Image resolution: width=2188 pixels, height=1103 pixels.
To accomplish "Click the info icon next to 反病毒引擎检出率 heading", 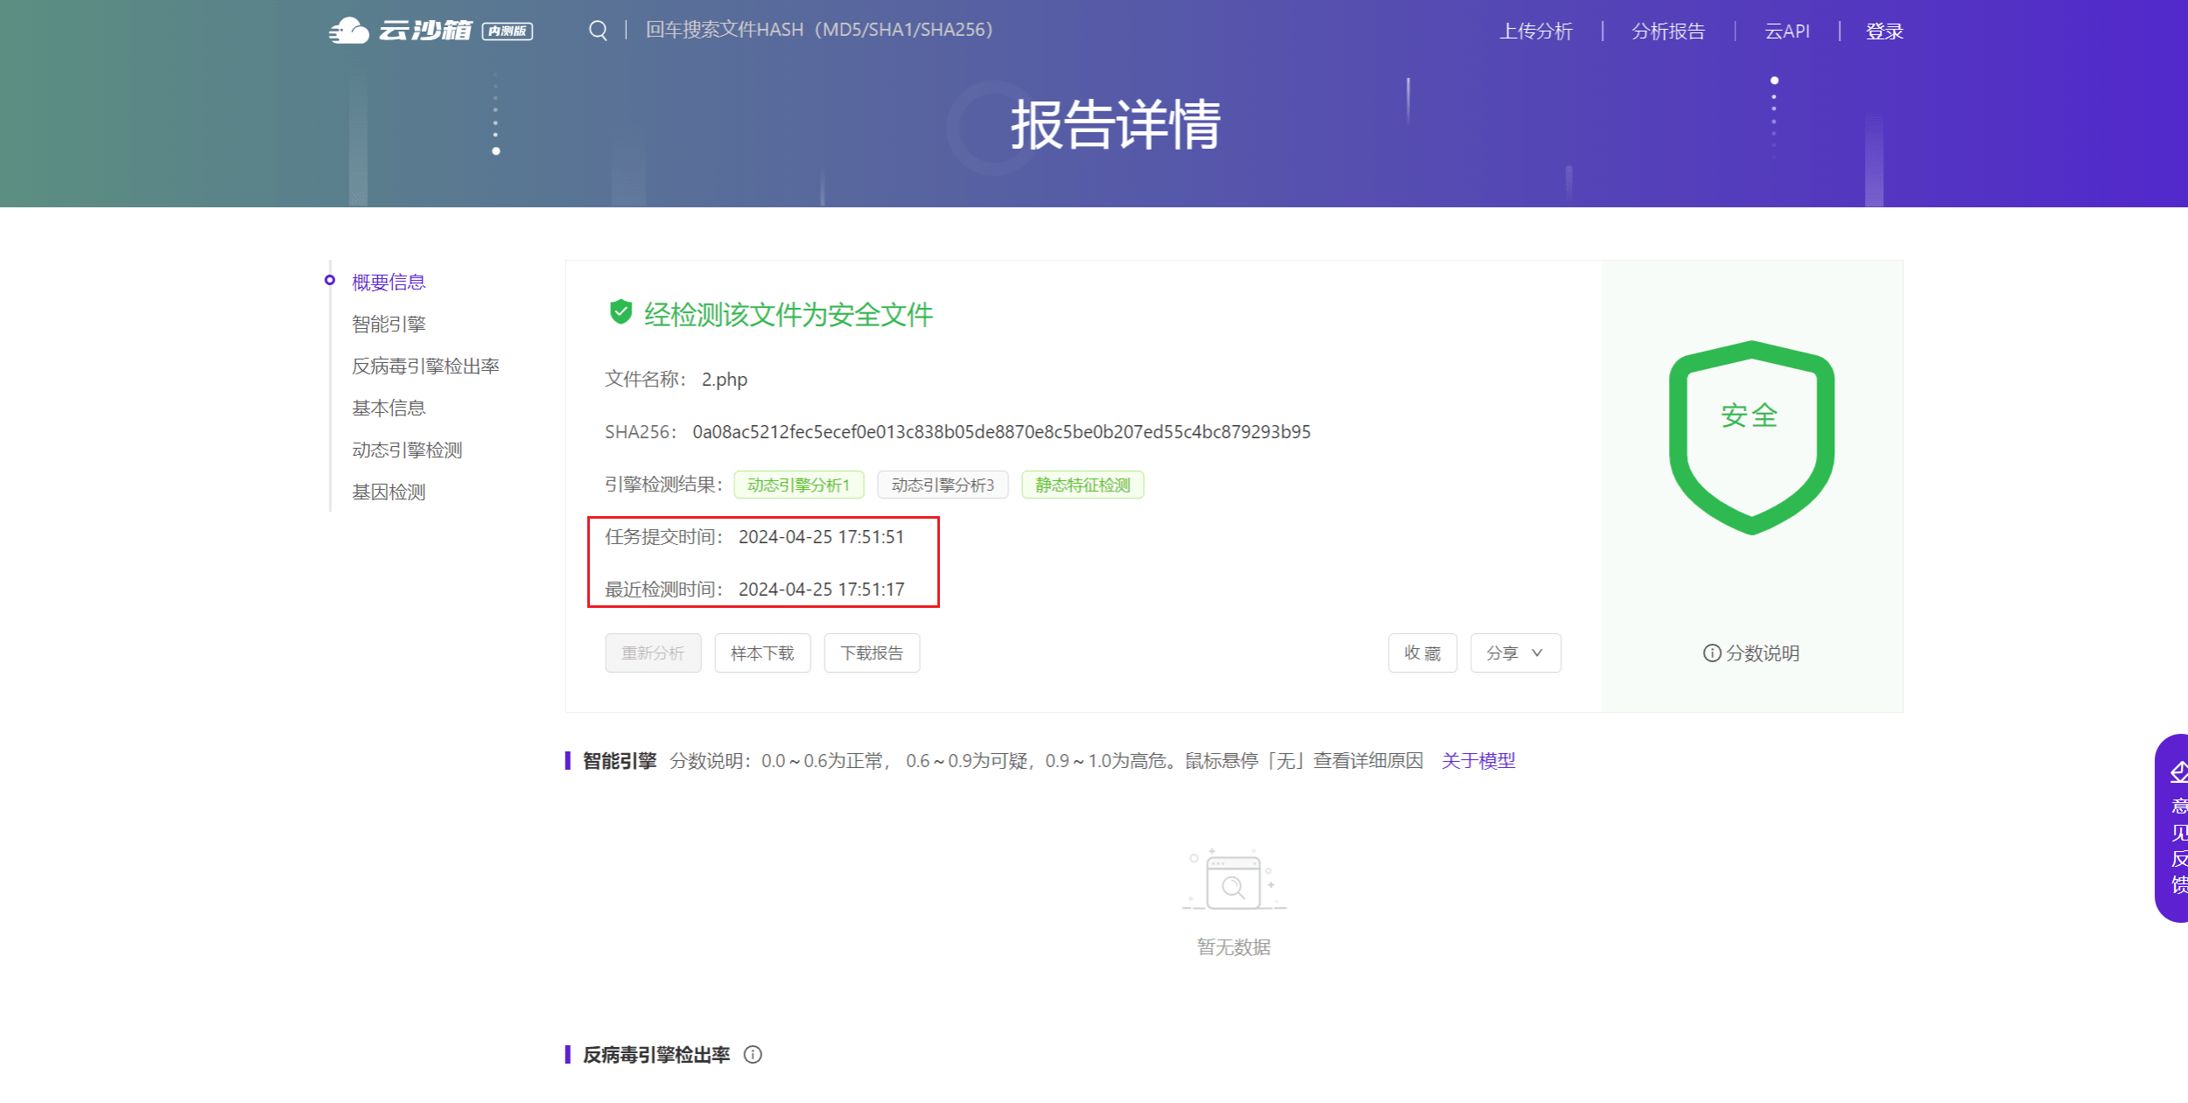I will coord(753,1055).
